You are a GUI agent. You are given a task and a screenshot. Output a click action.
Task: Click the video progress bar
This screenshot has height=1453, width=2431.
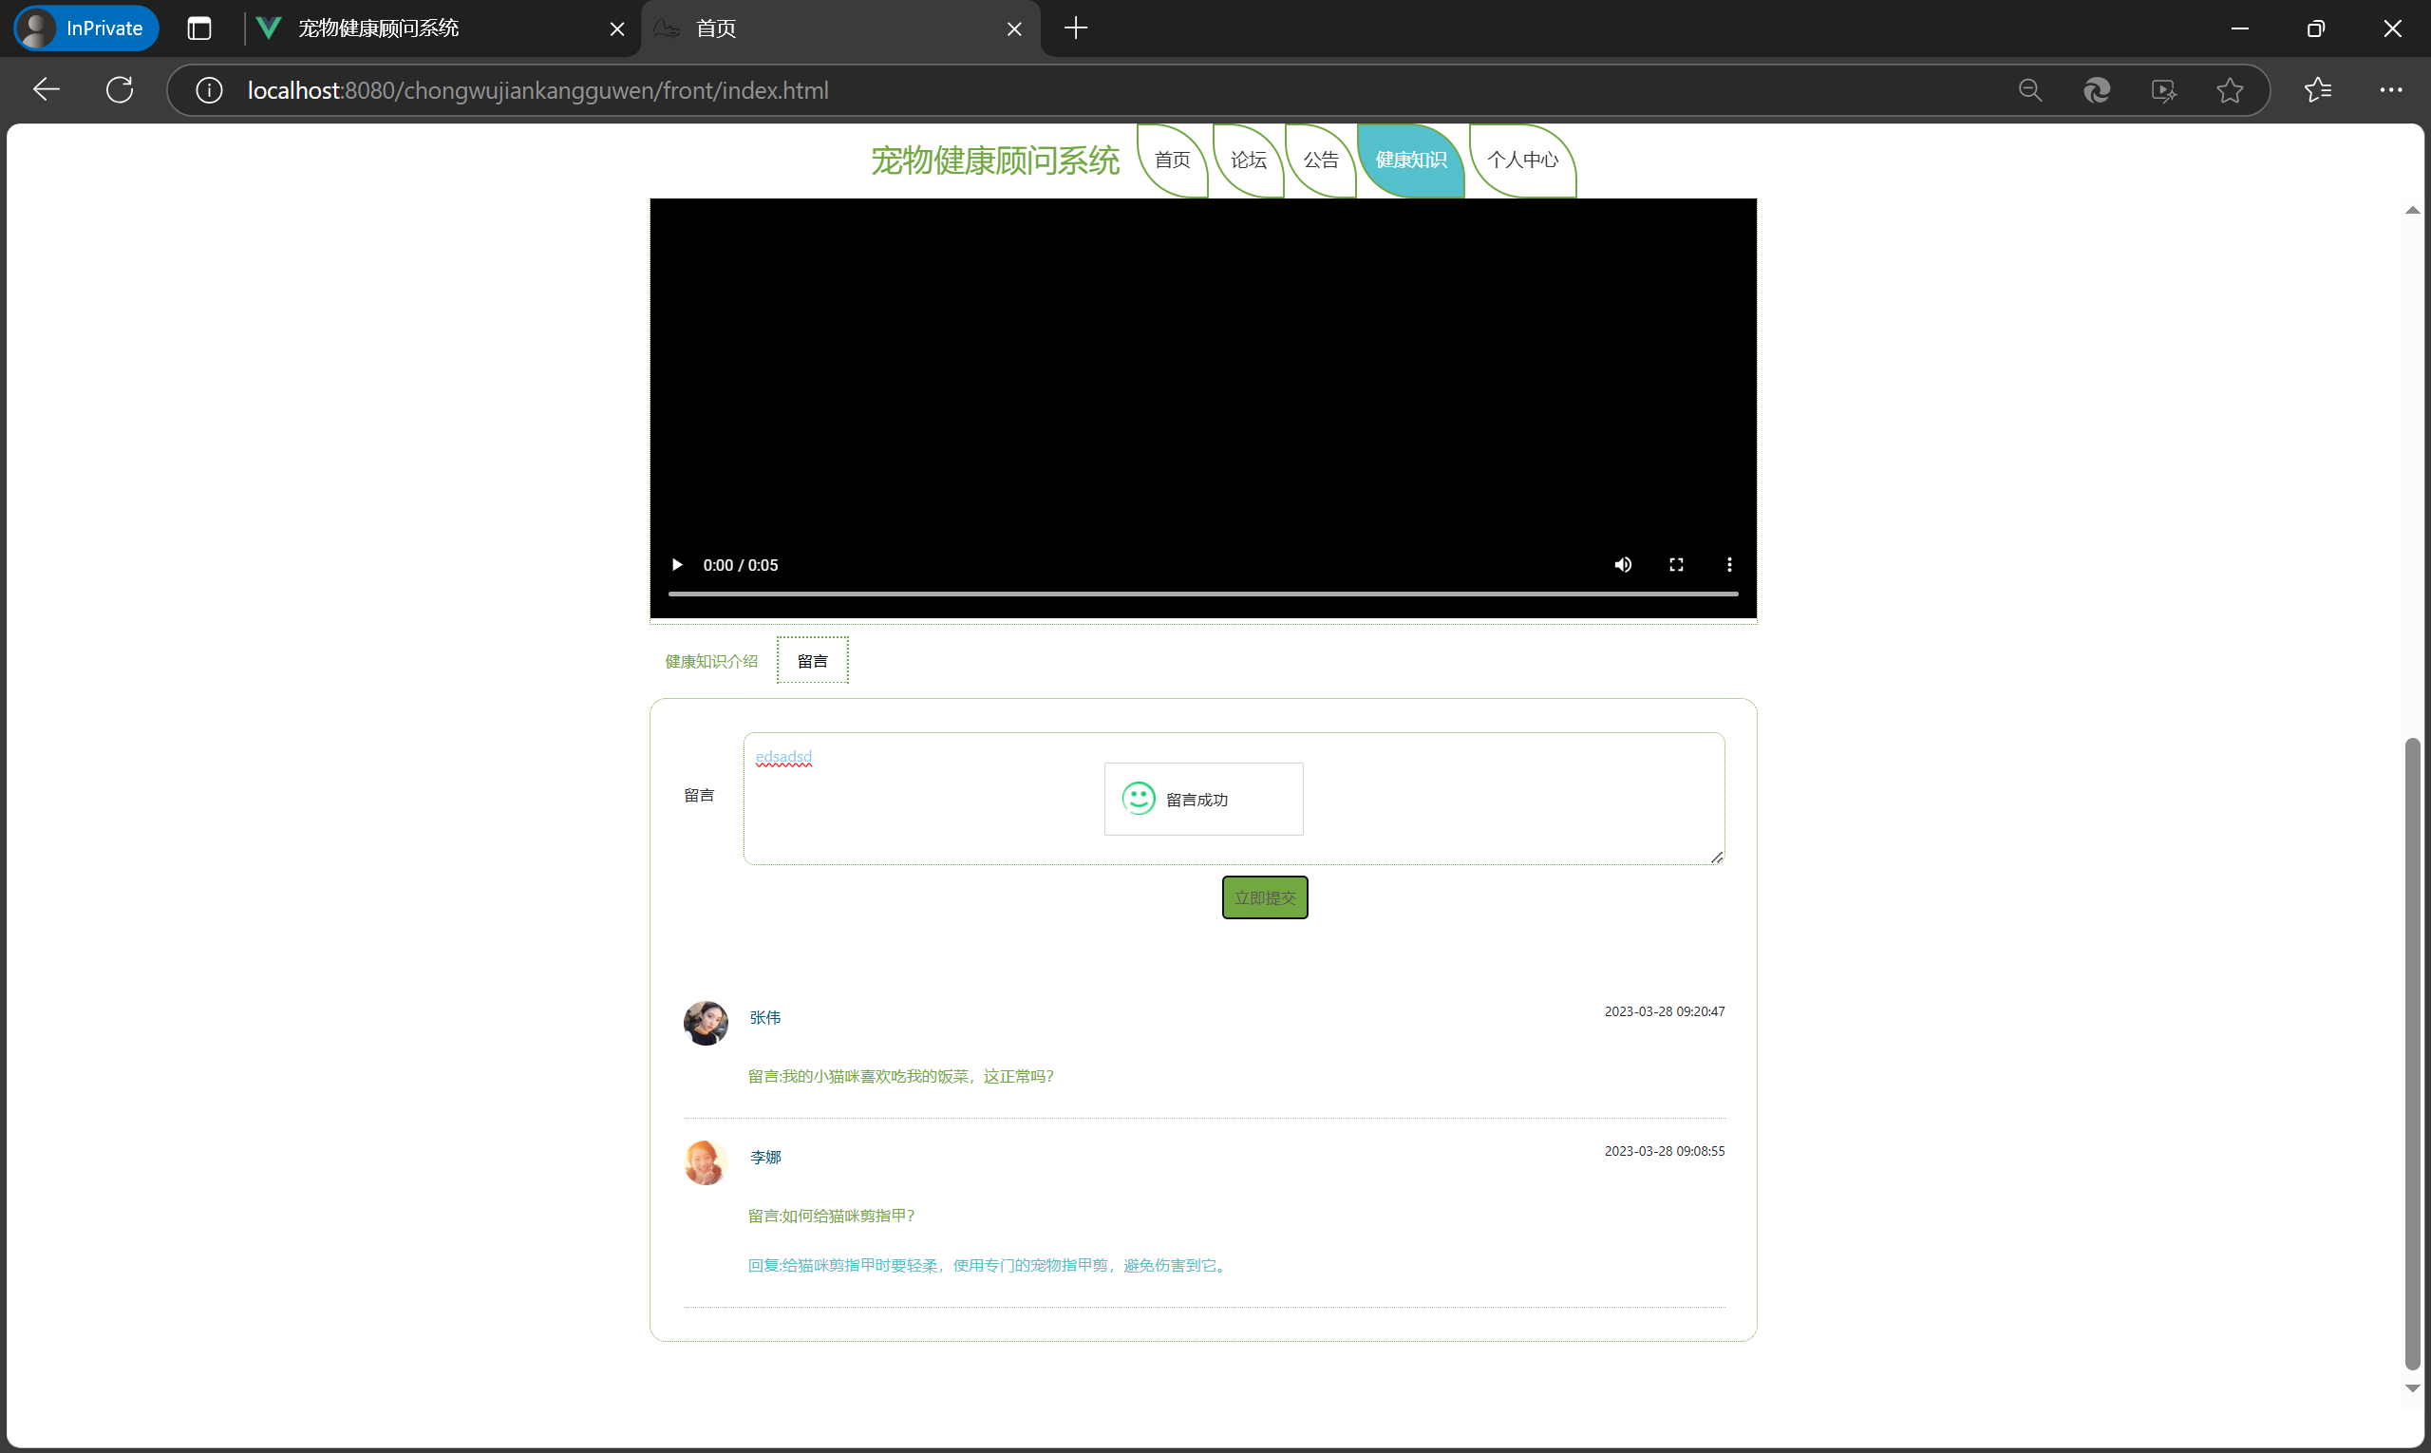tap(1202, 594)
